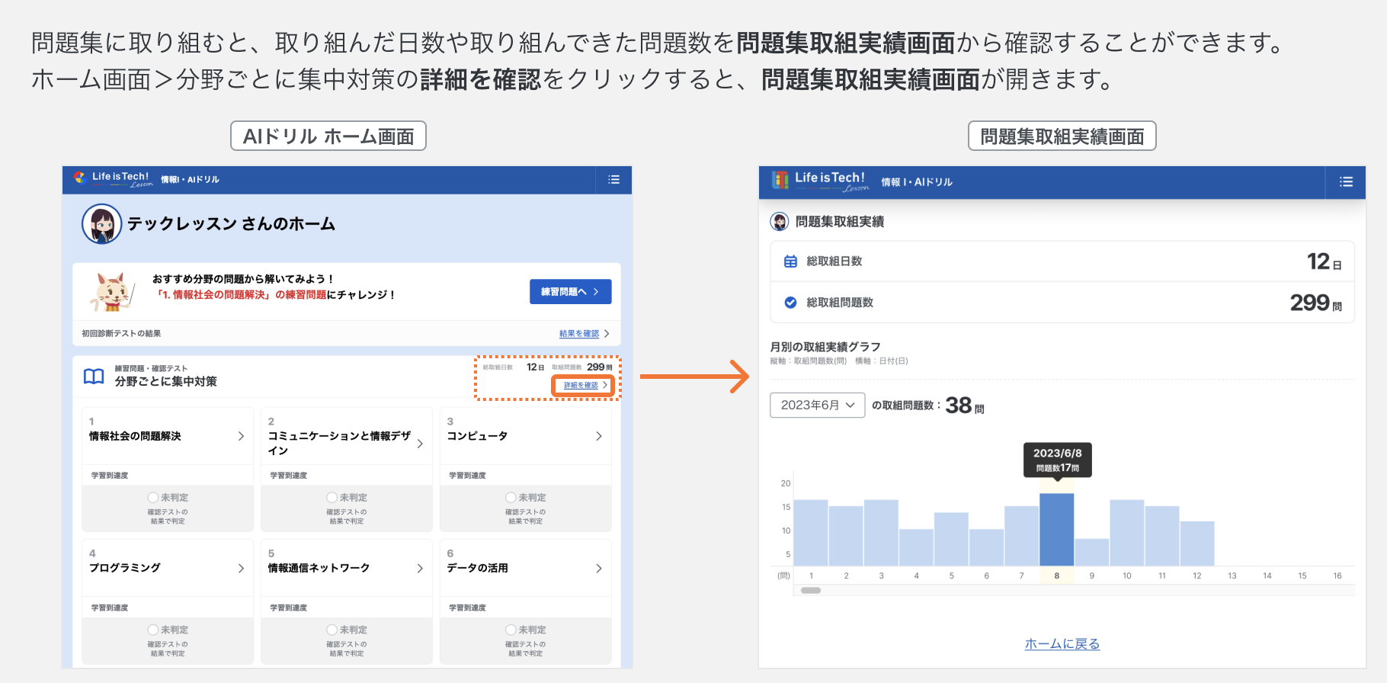Select 未判定 radio in プログラミング card
1387x683 pixels.
[152, 630]
